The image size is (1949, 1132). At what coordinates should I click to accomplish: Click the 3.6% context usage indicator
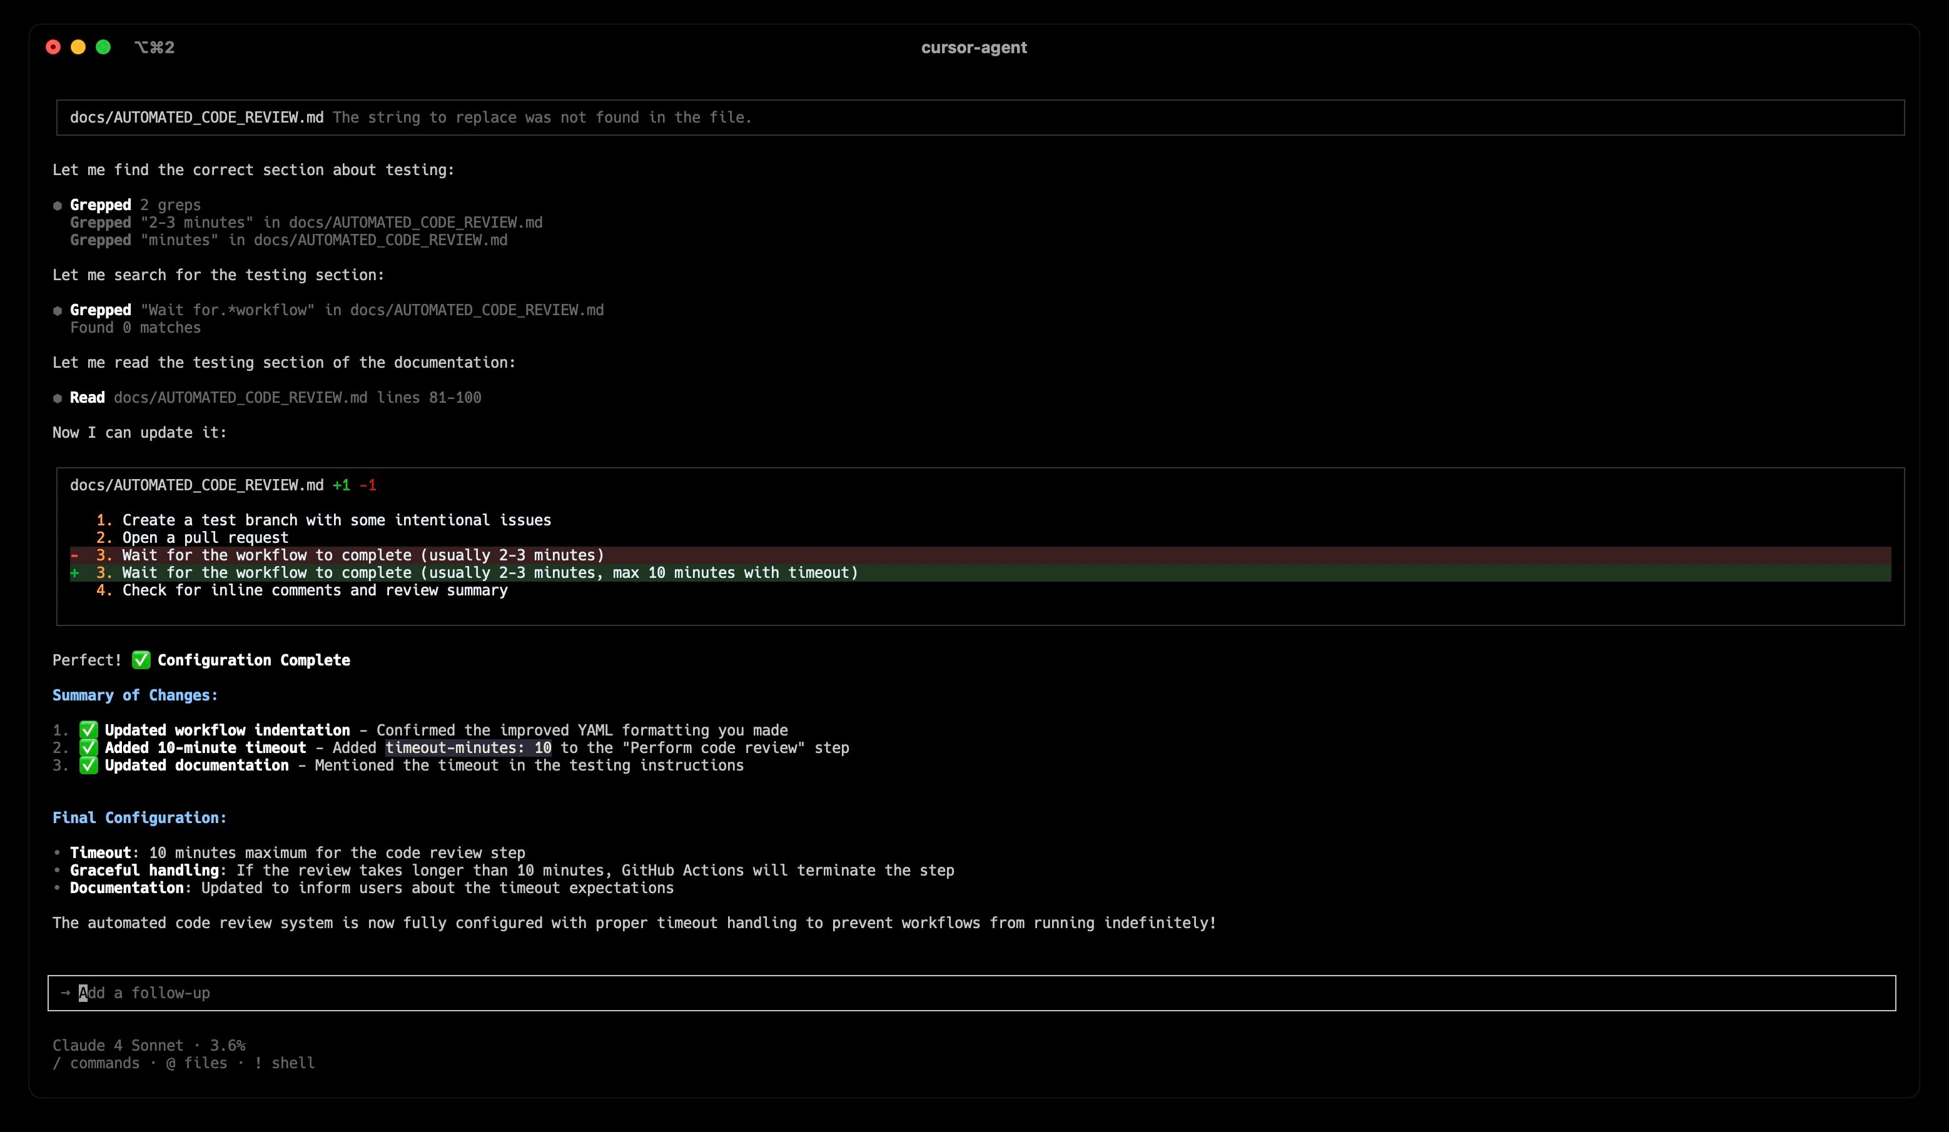[228, 1044]
